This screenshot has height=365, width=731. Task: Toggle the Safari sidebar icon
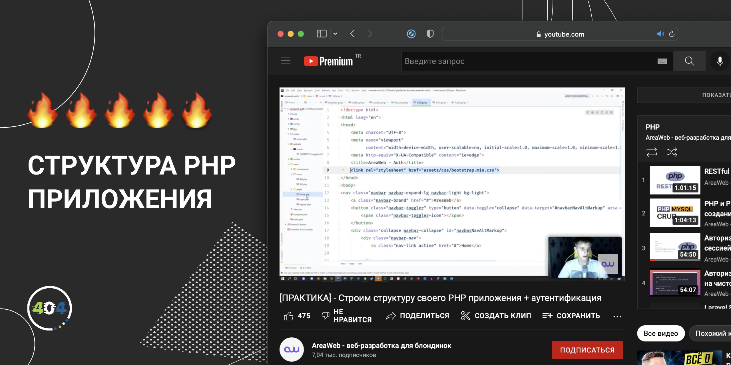point(322,34)
